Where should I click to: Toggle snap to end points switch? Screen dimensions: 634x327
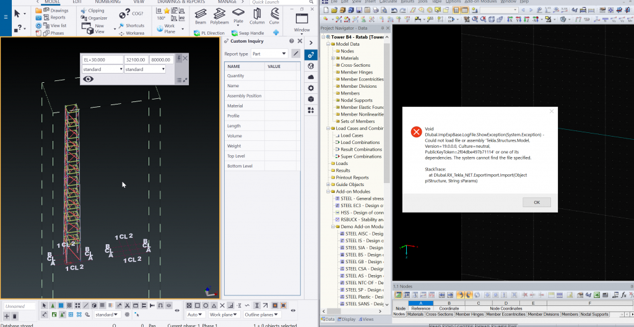click(198, 305)
